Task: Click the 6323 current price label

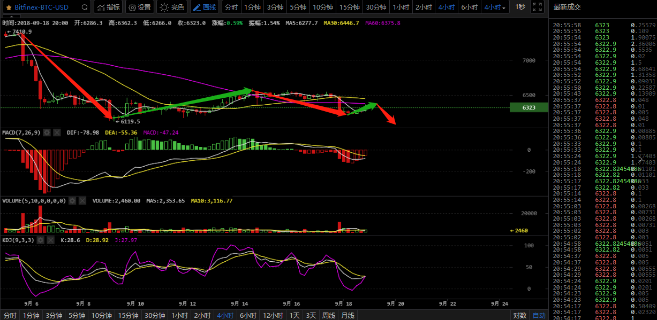Action: (x=529, y=107)
